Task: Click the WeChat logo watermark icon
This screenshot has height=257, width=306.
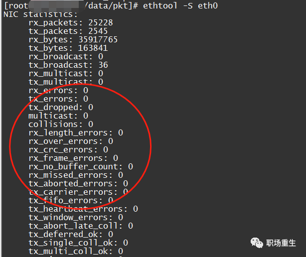Action: (257, 243)
